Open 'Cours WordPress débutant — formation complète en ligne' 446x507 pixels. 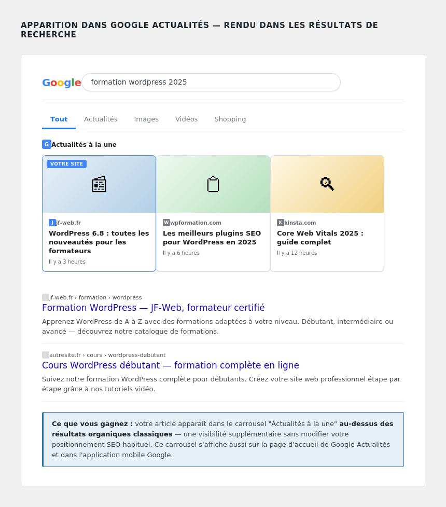pos(171,365)
